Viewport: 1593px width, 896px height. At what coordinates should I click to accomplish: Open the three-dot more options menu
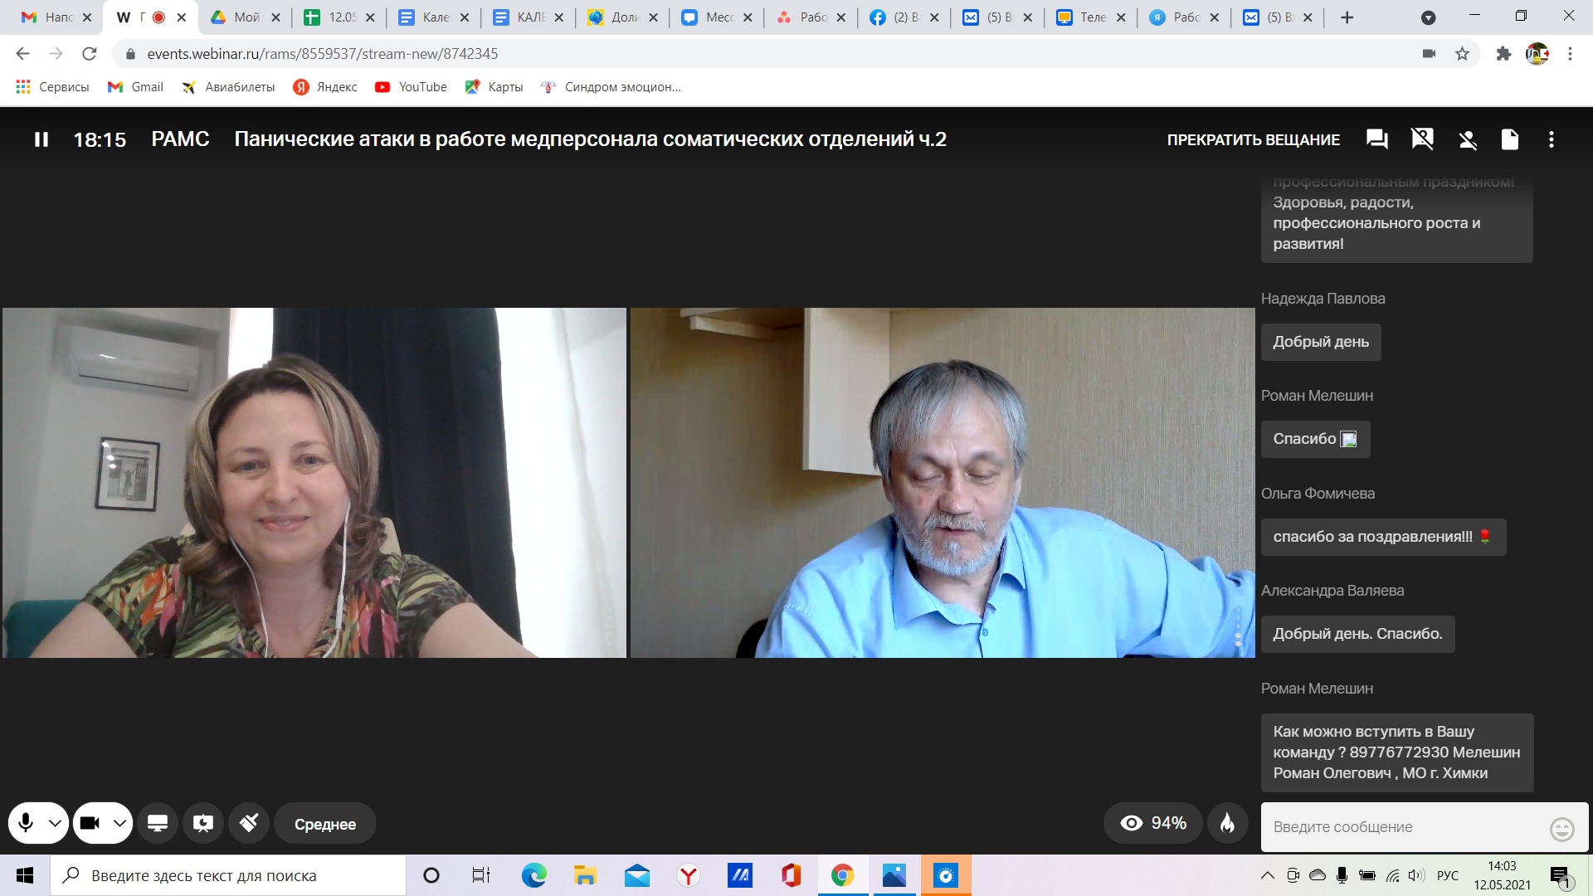[x=1551, y=139]
